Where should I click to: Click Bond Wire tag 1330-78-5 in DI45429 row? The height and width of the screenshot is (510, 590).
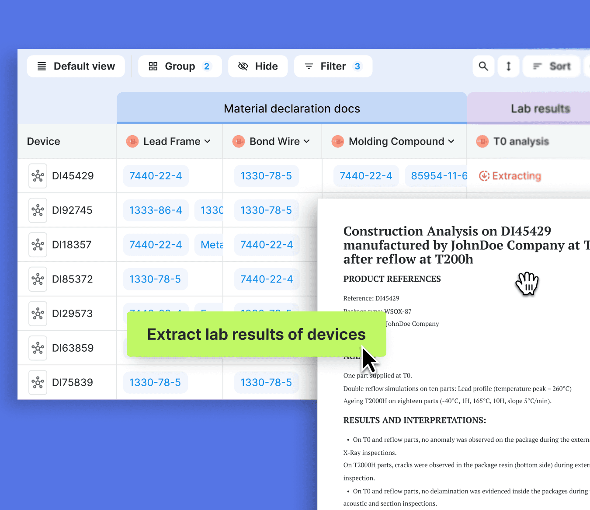pos(266,176)
